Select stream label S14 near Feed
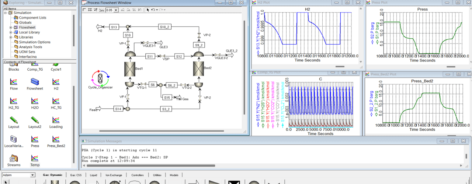The height and width of the screenshot is (184, 472). coord(118,109)
